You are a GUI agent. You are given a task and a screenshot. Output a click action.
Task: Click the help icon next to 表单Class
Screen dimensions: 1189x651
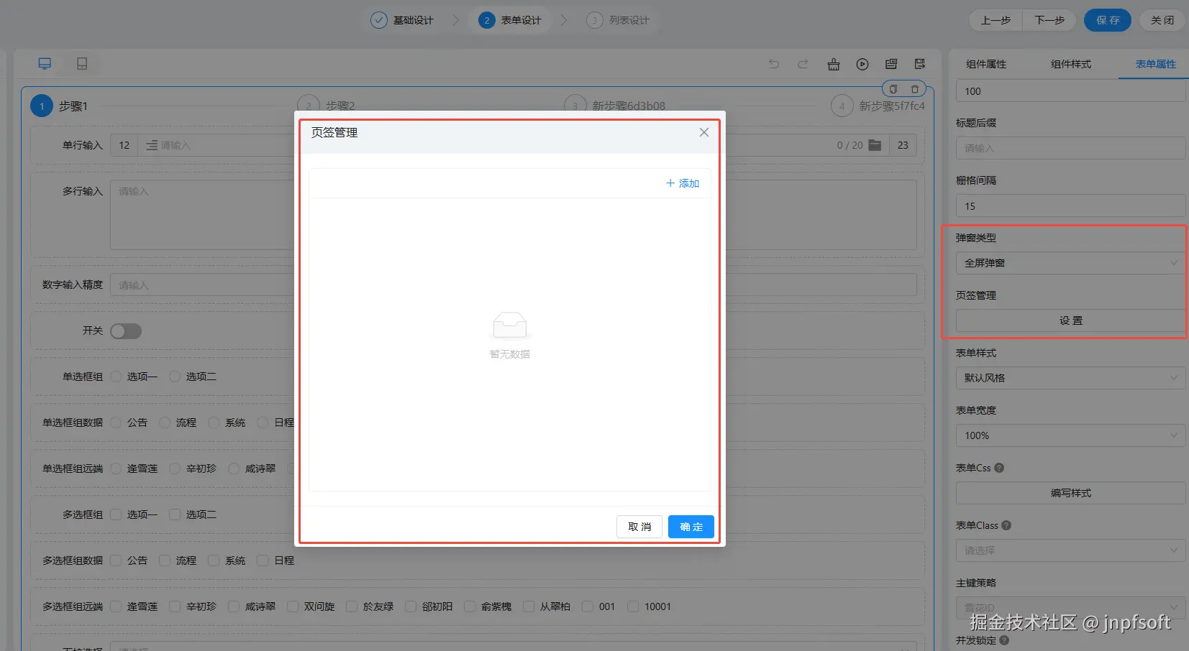coord(1006,525)
